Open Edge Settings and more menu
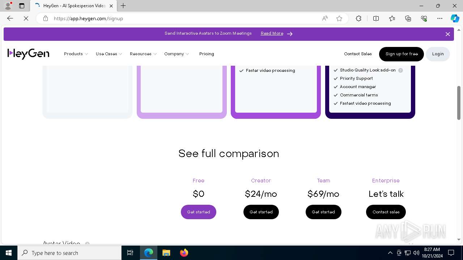The height and width of the screenshot is (260, 463). coord(440,18)
